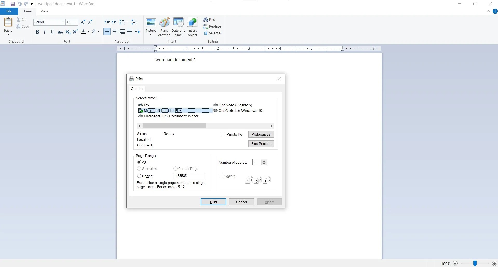
Task: Click the Preferences button
Action: (261, 134)
